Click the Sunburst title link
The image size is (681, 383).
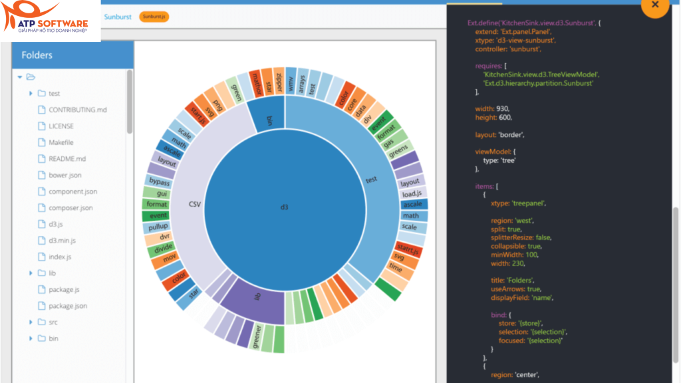pos(117,16)
